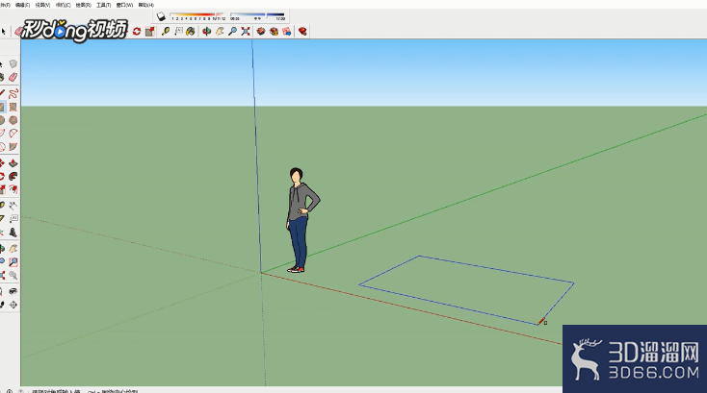Open the Extension Warehouse icon
This screenshot has width=707, height=393.
pos(274,31)
